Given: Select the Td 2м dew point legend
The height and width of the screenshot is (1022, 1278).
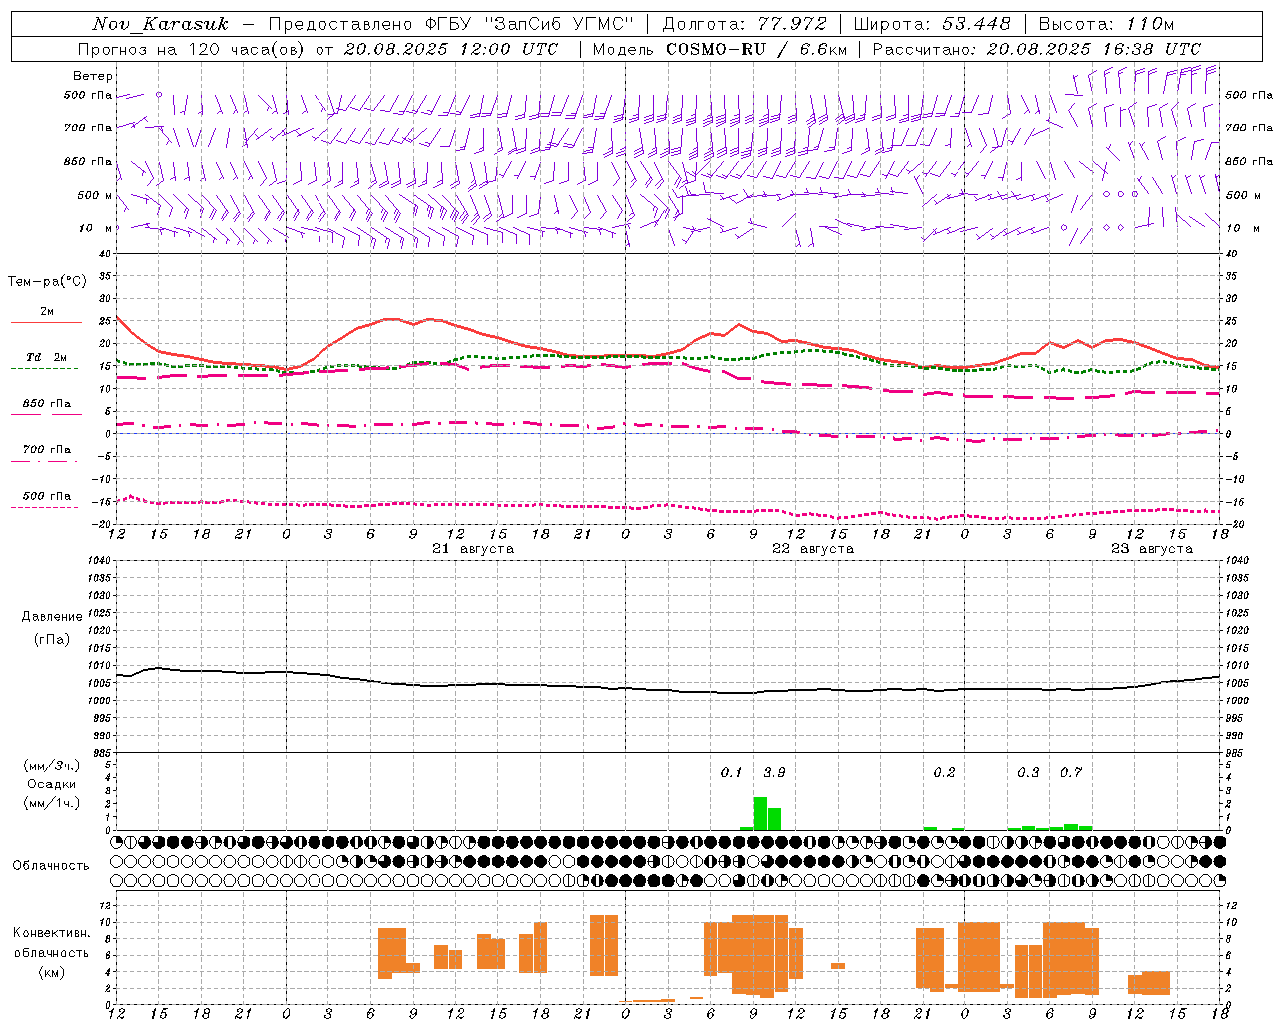Looking at the screenshot, I should click(x=46, y=362).
